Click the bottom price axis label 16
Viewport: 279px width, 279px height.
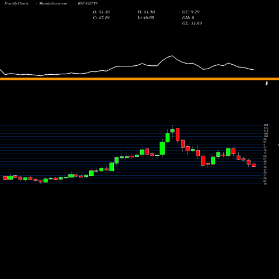tap(265, 184)
